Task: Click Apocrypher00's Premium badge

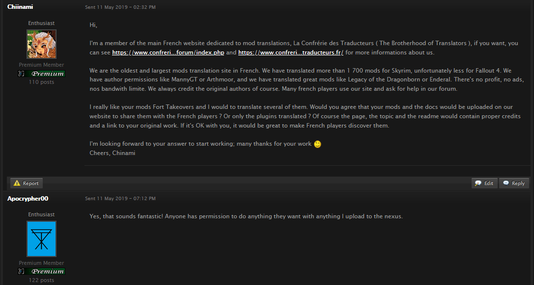Action: tap(42, 271)
